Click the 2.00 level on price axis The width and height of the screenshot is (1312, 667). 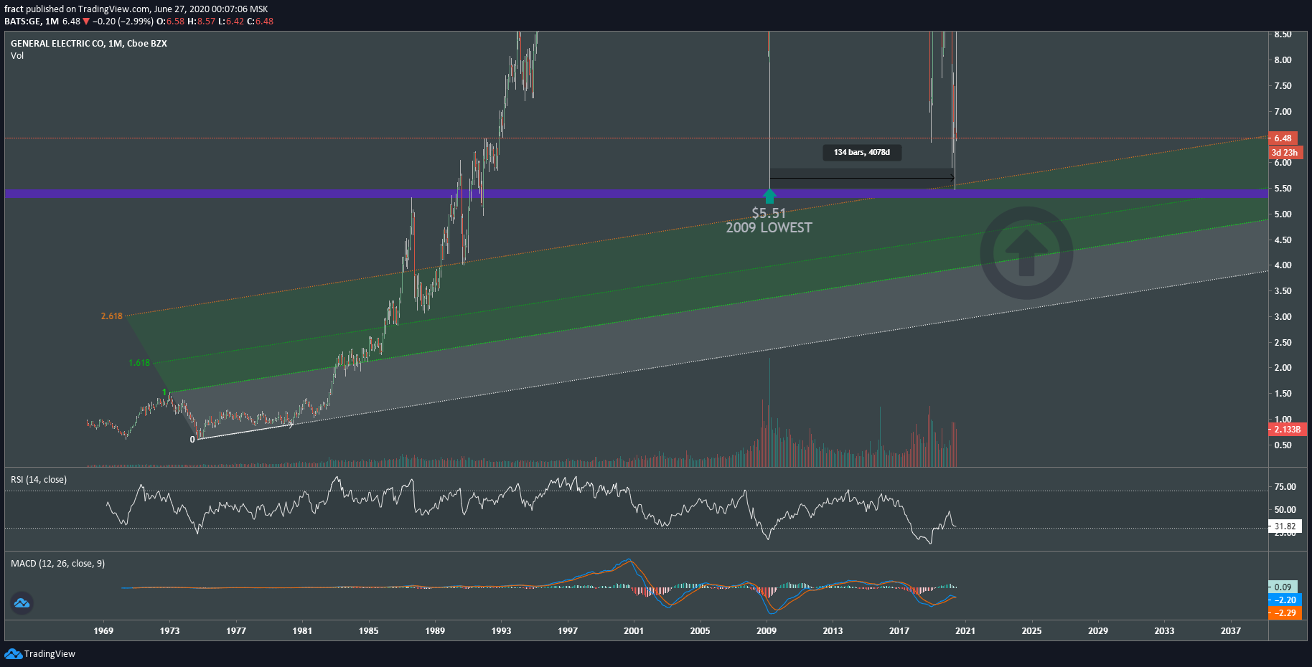click(1283, 368)
